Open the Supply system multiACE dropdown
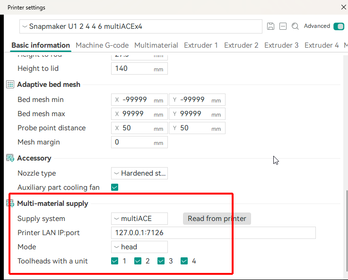This screenshot has height=280, width=348. pyautogui.click(x=139, y=219)
